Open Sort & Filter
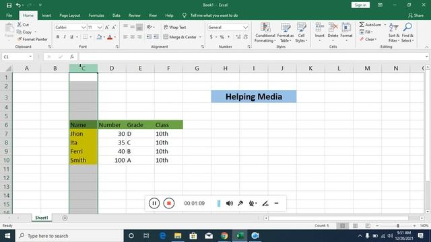 click(x=394, y=33)
